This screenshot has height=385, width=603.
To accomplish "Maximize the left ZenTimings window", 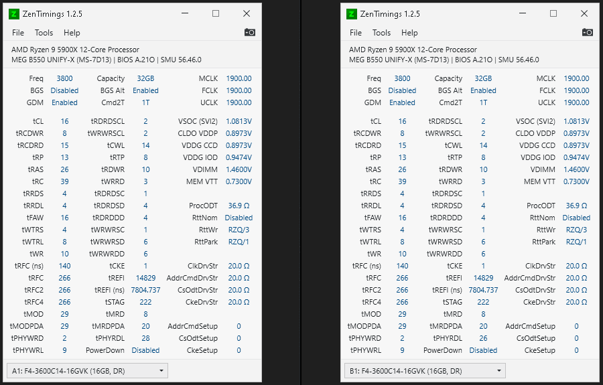I will (216, 13).
